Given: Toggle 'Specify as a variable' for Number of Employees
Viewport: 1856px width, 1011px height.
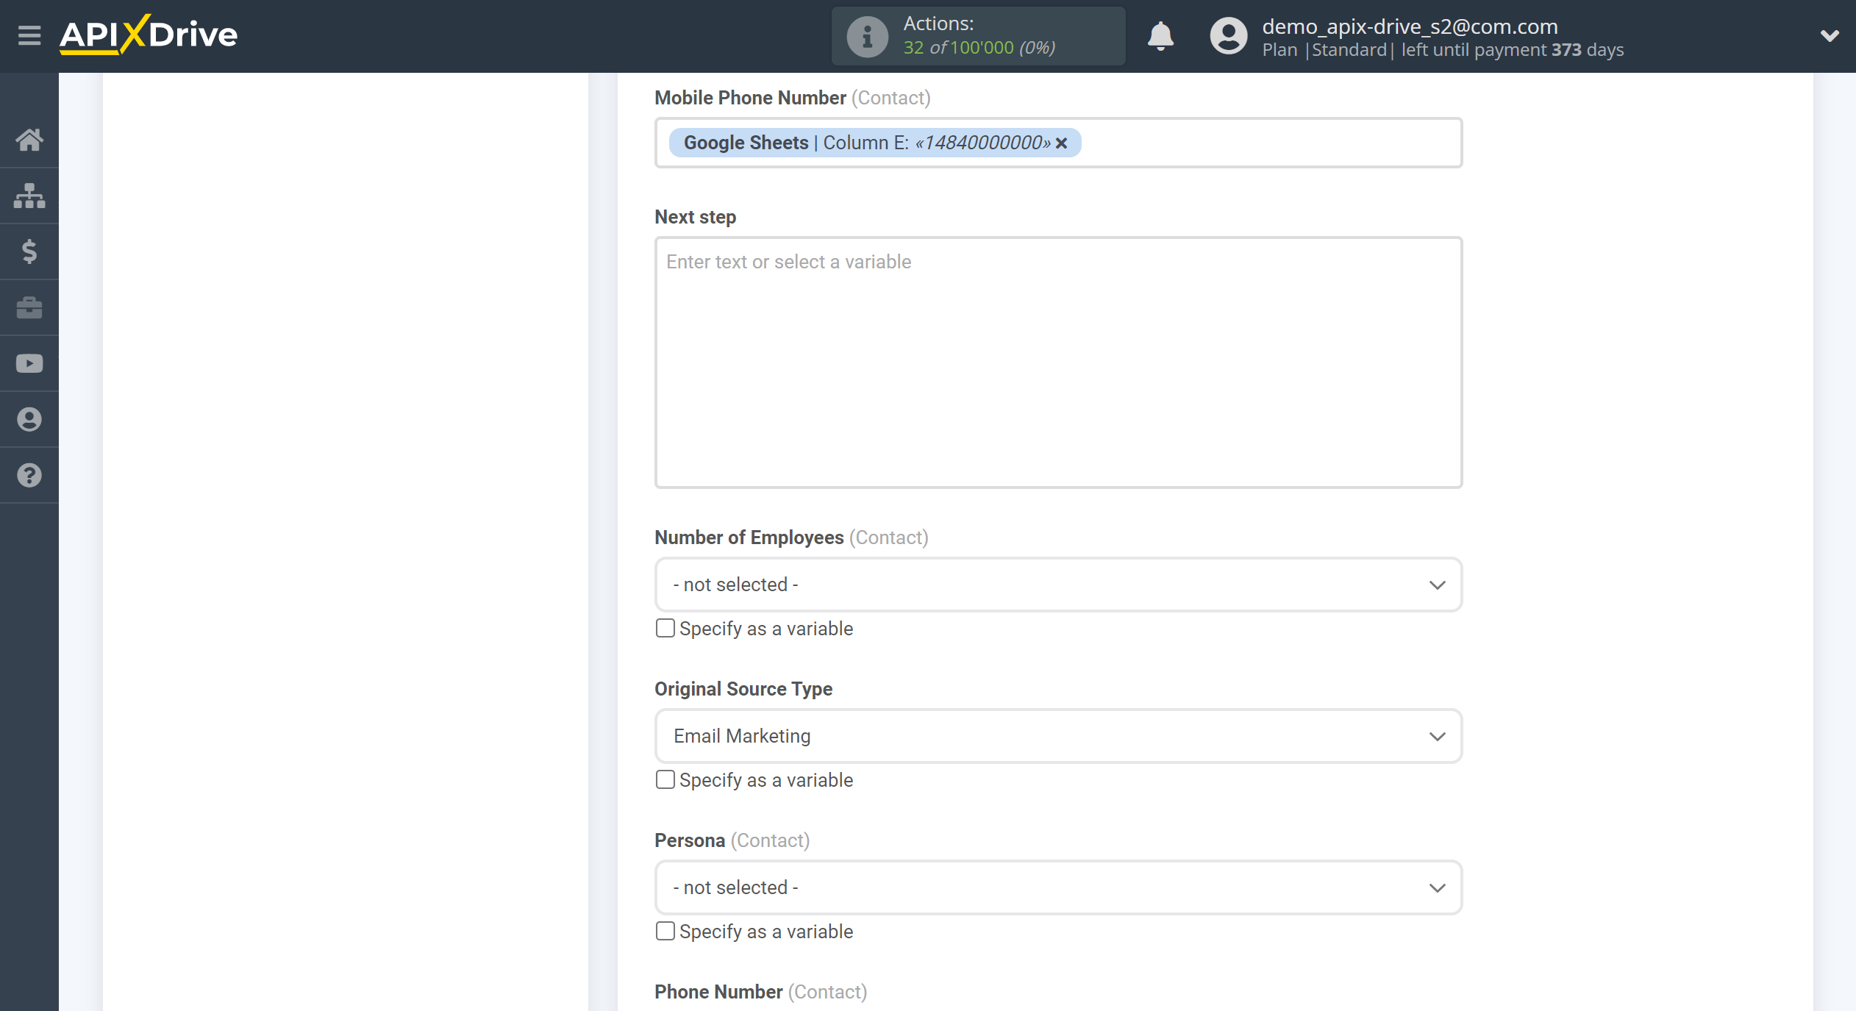Looking at the screenshot, I should [x=665, y=627].
